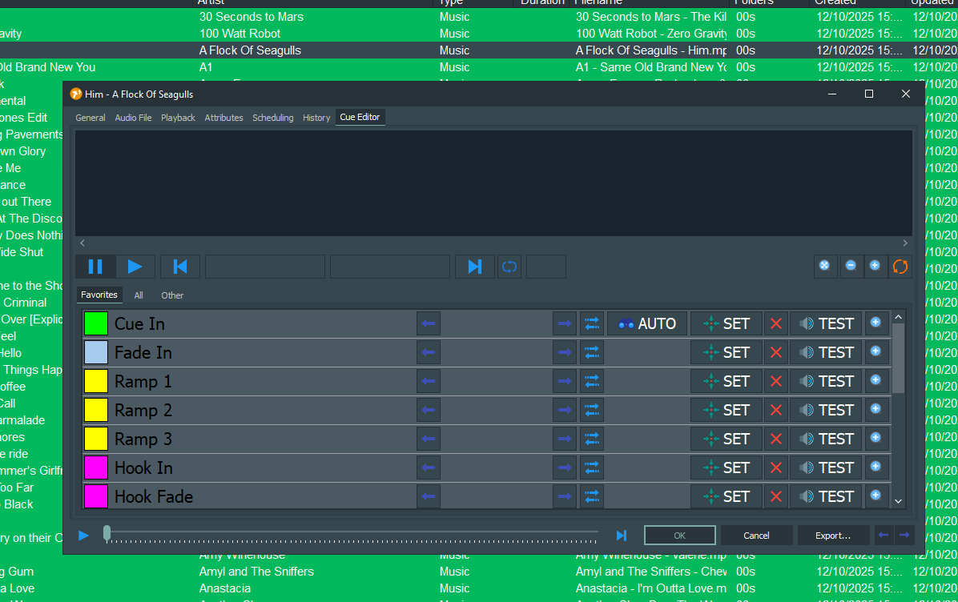Zoom out the waveform view
Image resolution: width=958 pixels, height=602 pixels.
click(x=851, y=266)
